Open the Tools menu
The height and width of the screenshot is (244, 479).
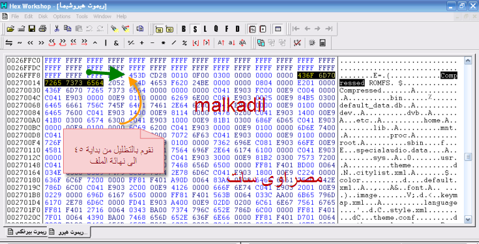82,16
